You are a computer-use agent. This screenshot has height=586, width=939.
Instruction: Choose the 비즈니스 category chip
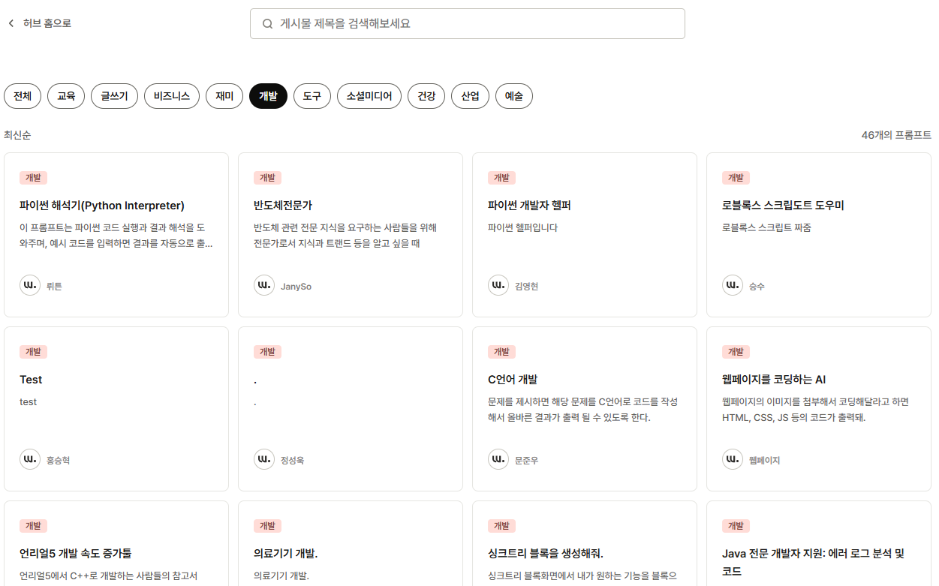(x=172, y=96)
